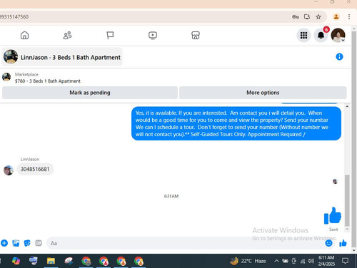Open the Facebook menu grid icon

(303, 36)
